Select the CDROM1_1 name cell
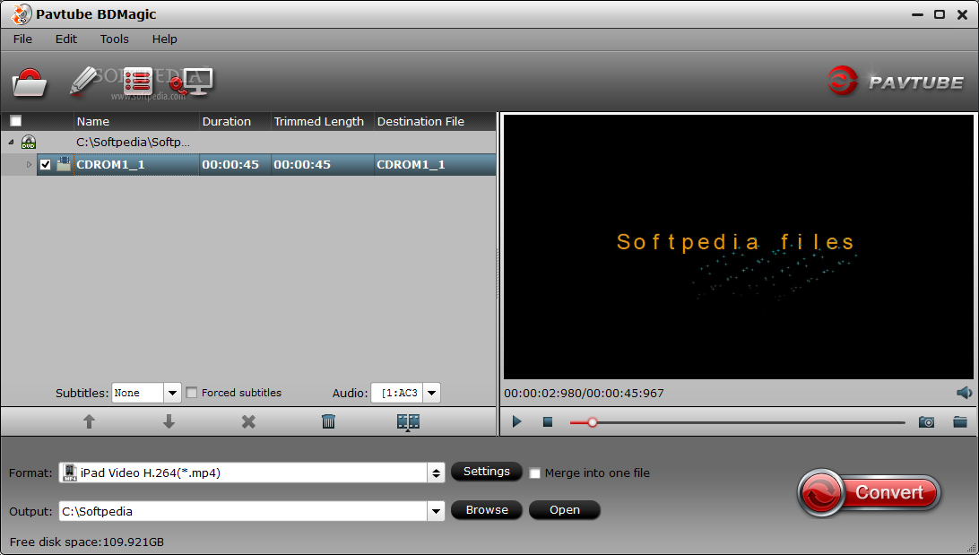This screenshot has height=555, width=979. tap(136, 165)
